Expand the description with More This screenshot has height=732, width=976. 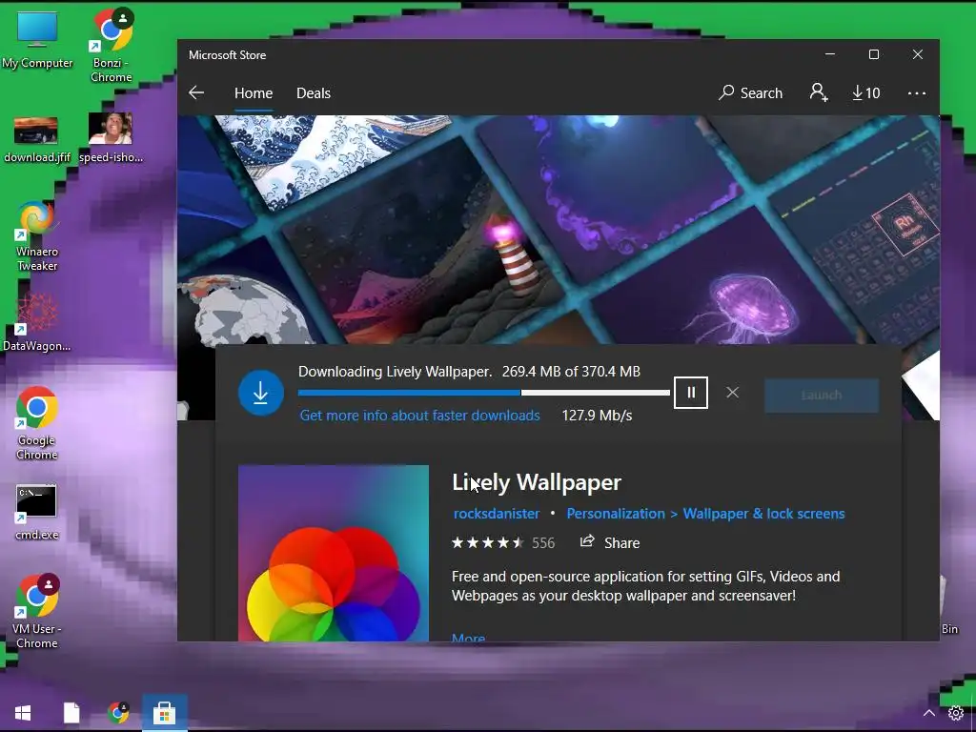tap(469, 638)
